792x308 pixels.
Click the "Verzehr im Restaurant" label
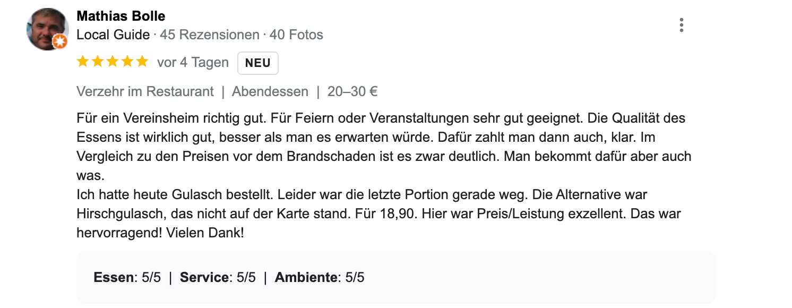(x=145, y=92)
